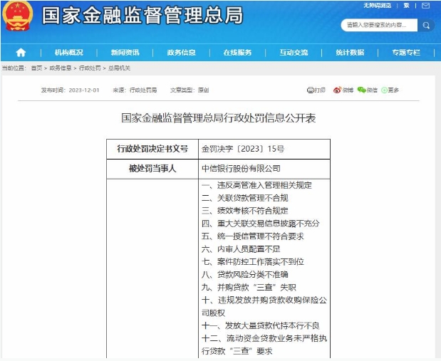Click the line 七、案件防控工作落实不到位
The width and height of the screenshot is (441, 361).
tap(253, 262)
